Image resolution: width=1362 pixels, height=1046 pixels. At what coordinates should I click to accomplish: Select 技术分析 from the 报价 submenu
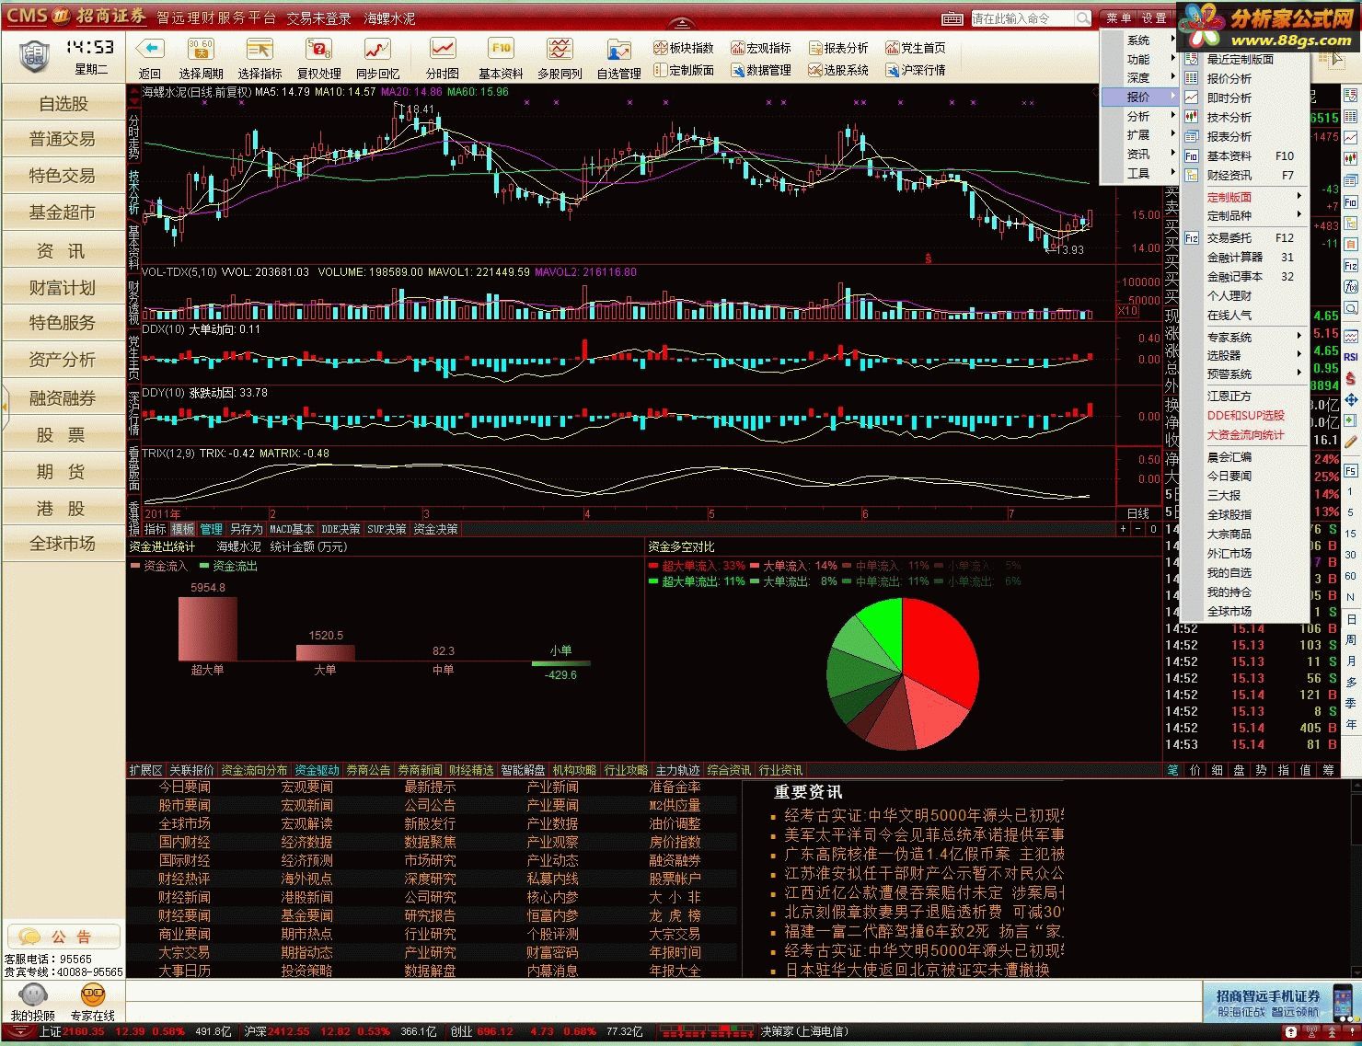tap(1244, 117)
